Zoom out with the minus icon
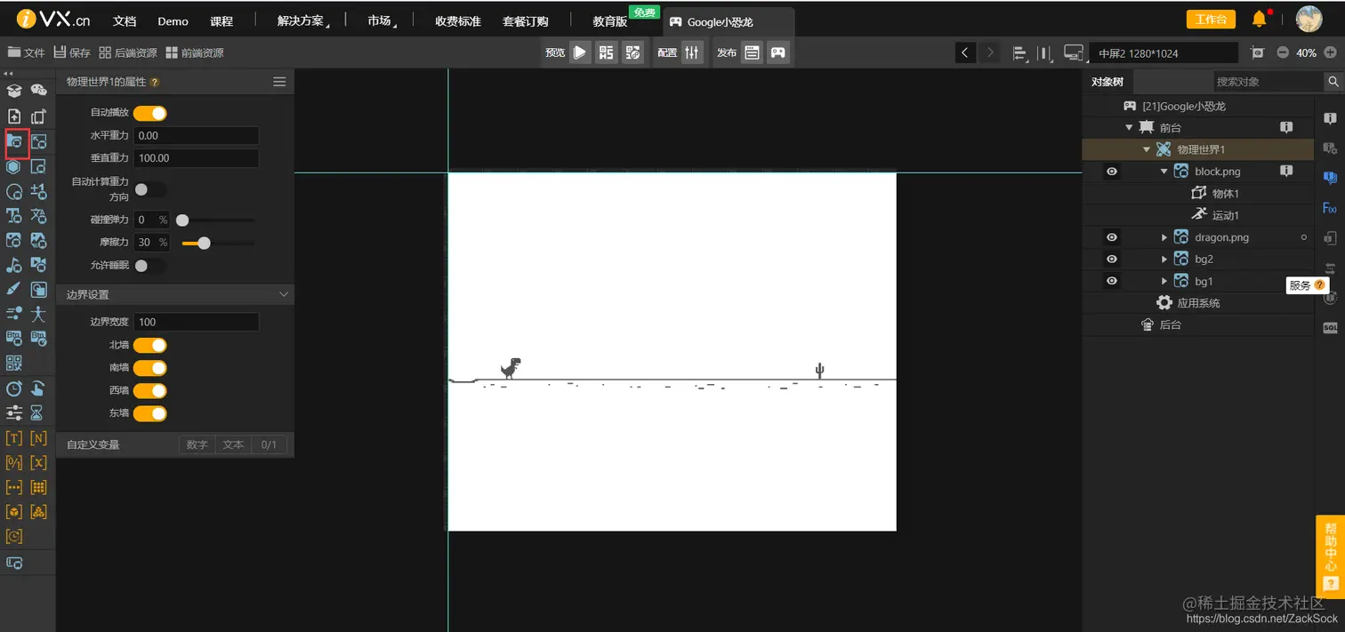 1283,52
